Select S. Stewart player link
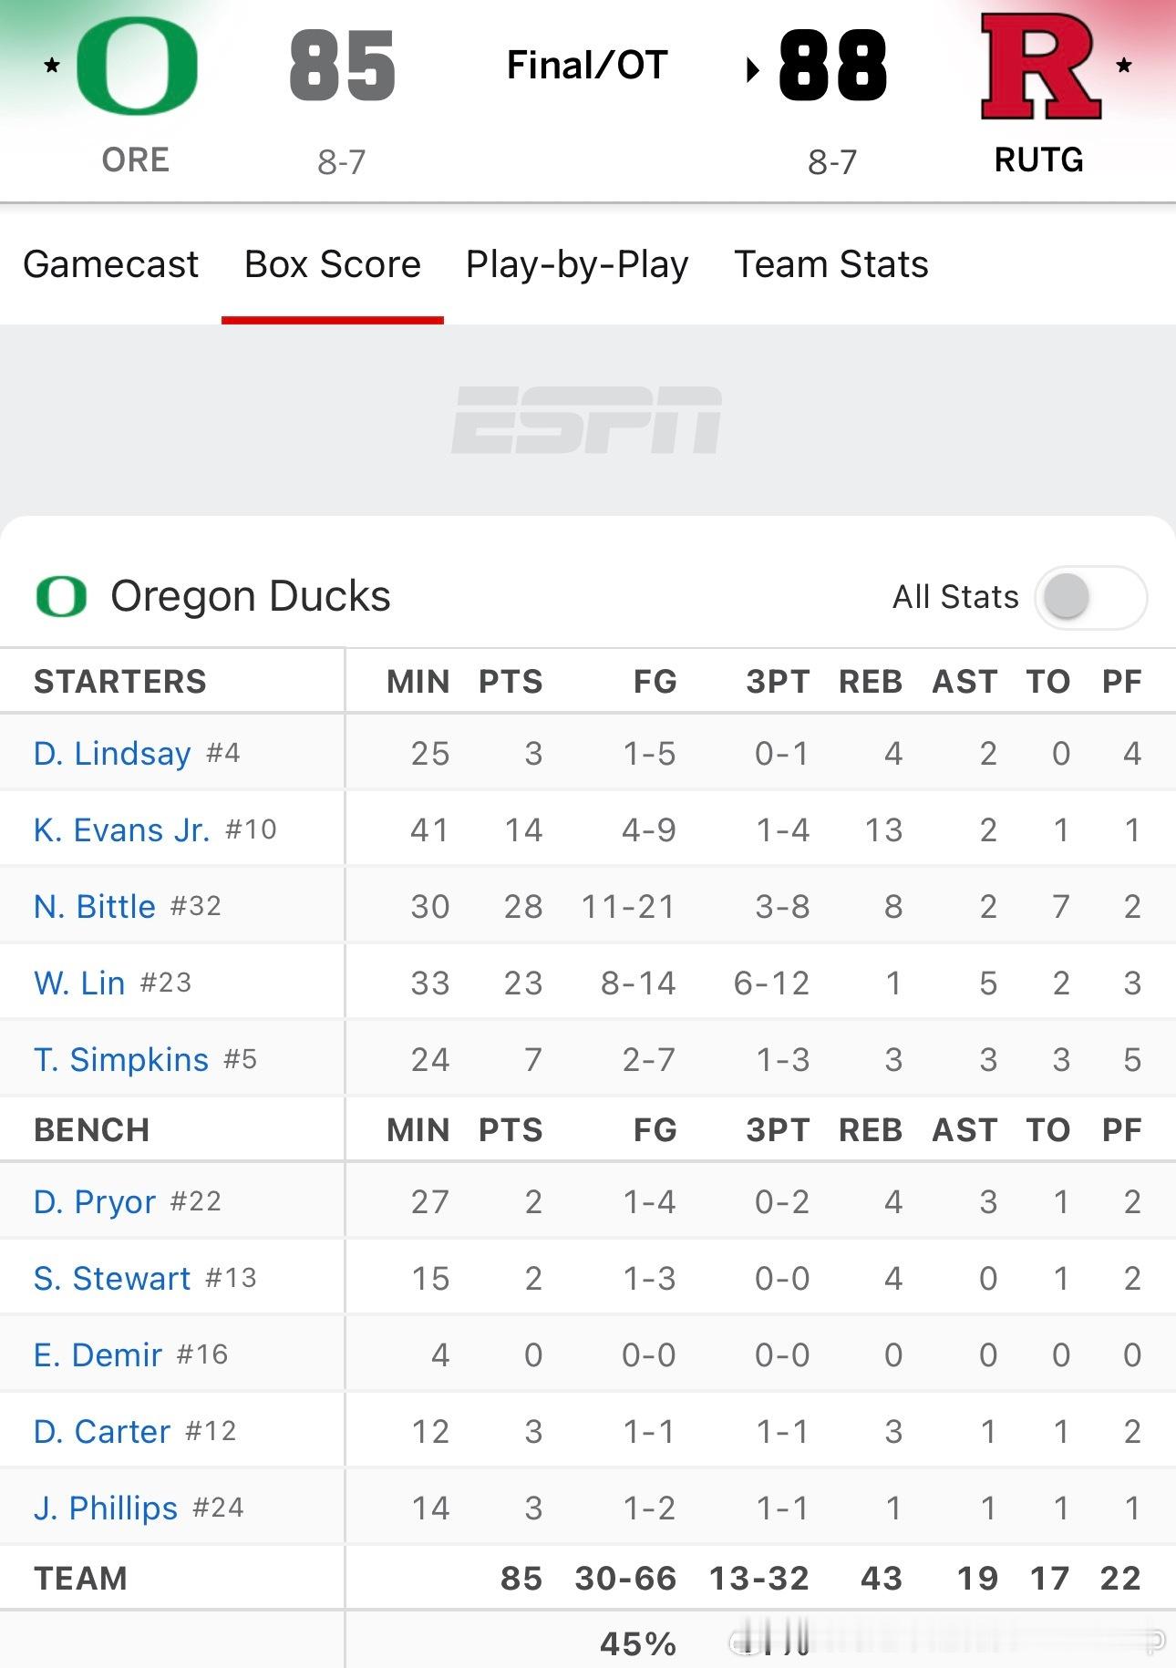 click(112, 1278)
